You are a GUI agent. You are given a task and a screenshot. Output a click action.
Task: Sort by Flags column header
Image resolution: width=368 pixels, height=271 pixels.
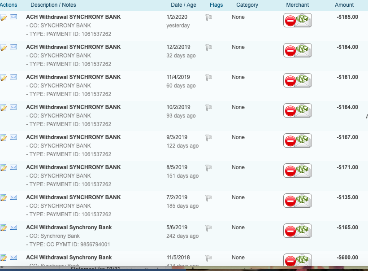point(216,5)
